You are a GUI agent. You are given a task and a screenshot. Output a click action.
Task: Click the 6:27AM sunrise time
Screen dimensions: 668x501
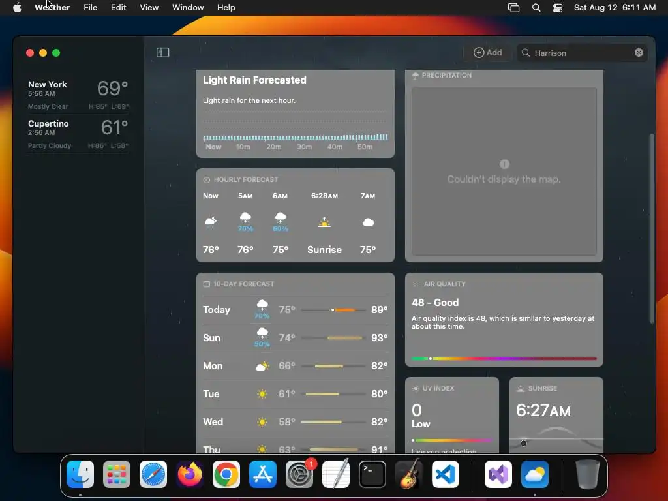click(x=543, y=411)
